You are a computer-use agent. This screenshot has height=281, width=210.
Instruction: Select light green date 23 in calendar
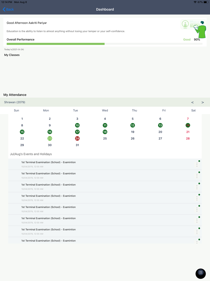point(50,138)
